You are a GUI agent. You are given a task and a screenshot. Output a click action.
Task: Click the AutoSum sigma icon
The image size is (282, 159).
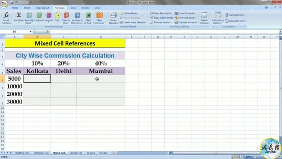[x=19, y=15]
